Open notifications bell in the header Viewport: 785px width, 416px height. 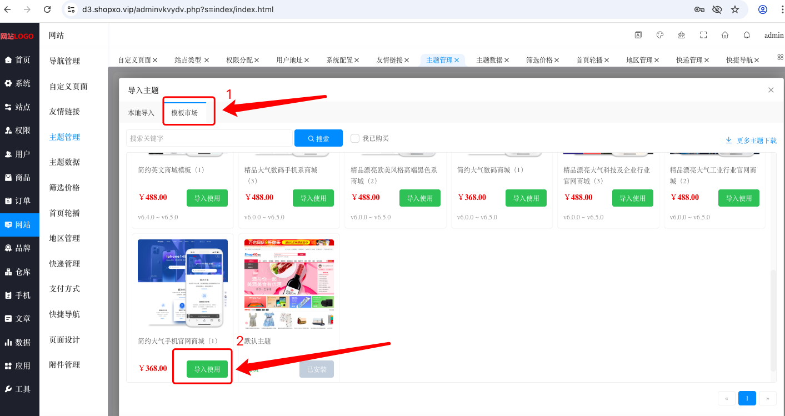point(747,35)
